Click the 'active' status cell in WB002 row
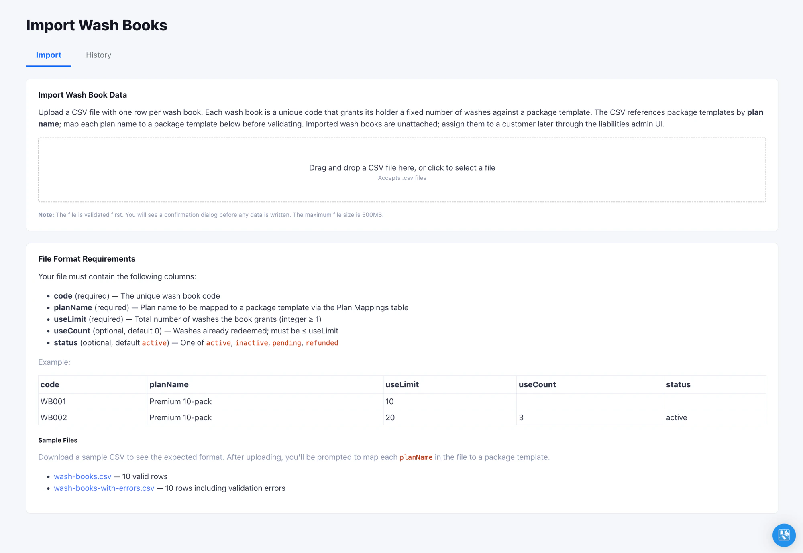The image size is (803, 553). 715,417
